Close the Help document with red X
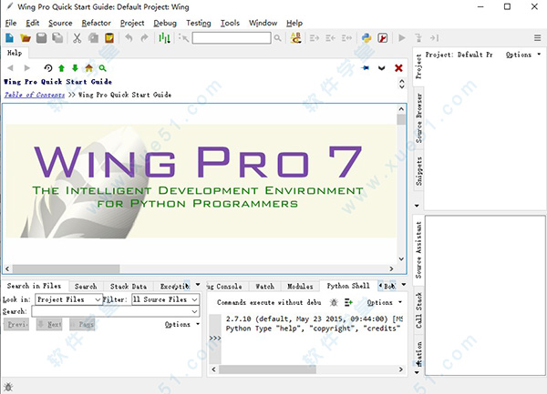The height and width of the screenshot is (394, 547). coord(398,68)
